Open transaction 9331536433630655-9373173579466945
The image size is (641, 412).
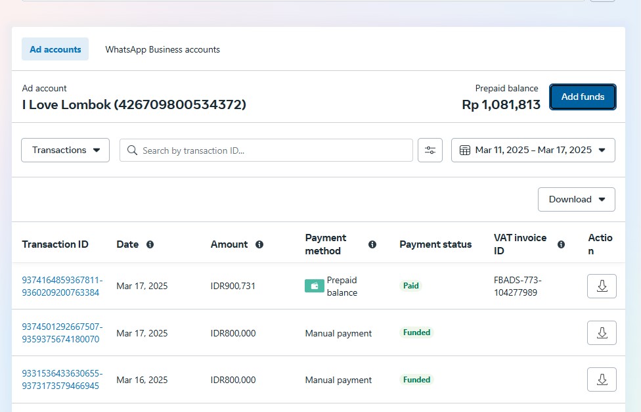(x=62, y=379)
